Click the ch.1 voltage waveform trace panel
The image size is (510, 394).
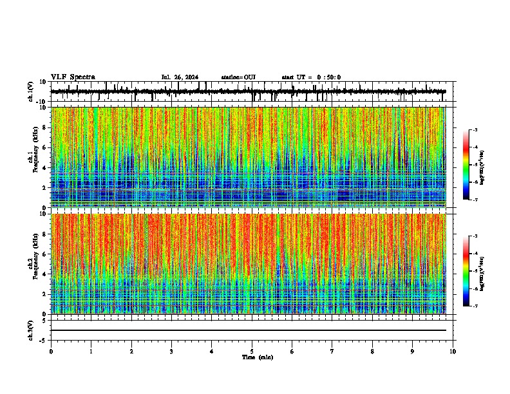(252, 91)
